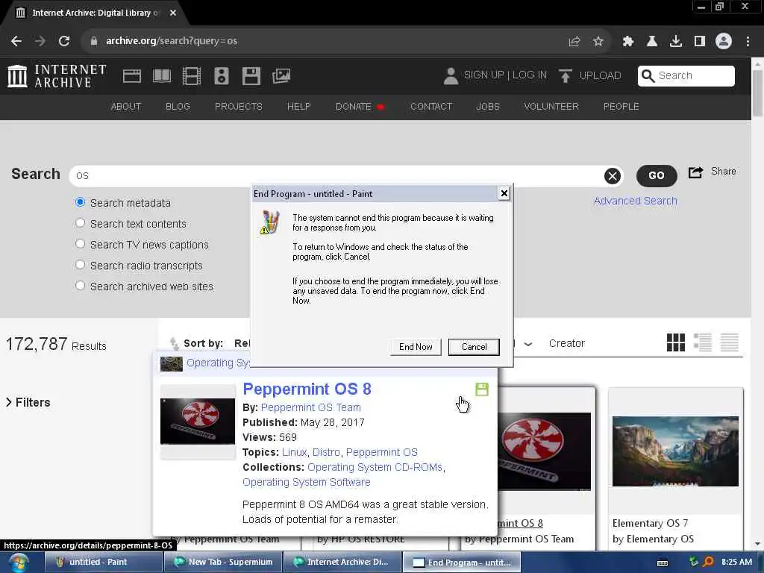
Task: Select Search text contents radio button
Action: (x=81, y=223)
